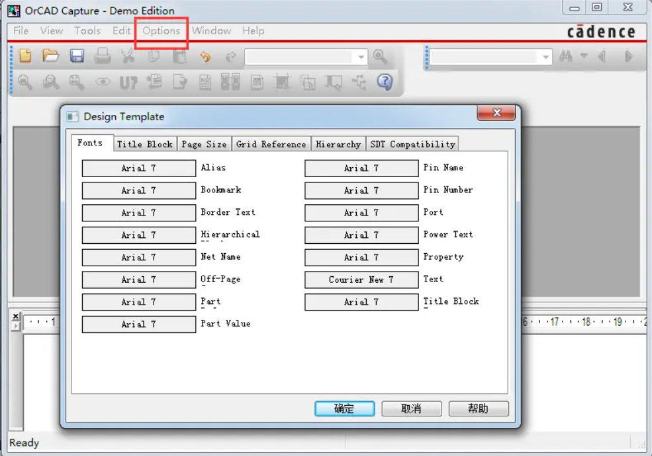Click the Arial 7 button for Border Text
The image size is (652, 456).
(x=139, y=213)
